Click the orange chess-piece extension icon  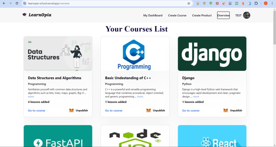pyautogui.click(x=243, y=3)
